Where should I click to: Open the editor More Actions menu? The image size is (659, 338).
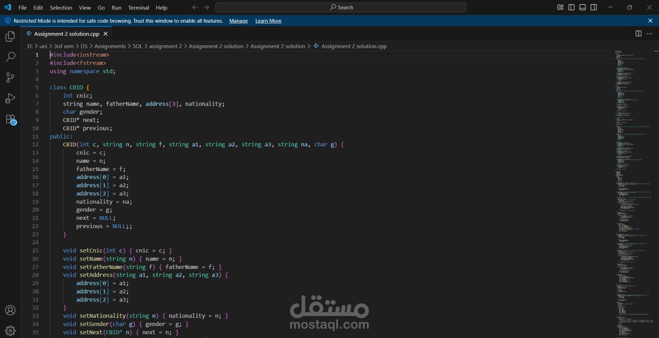tap(650, 34)
